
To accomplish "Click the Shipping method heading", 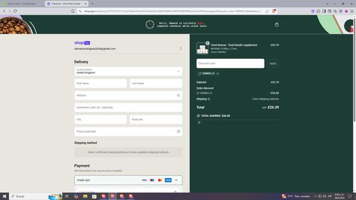I will tap(86, 143).
